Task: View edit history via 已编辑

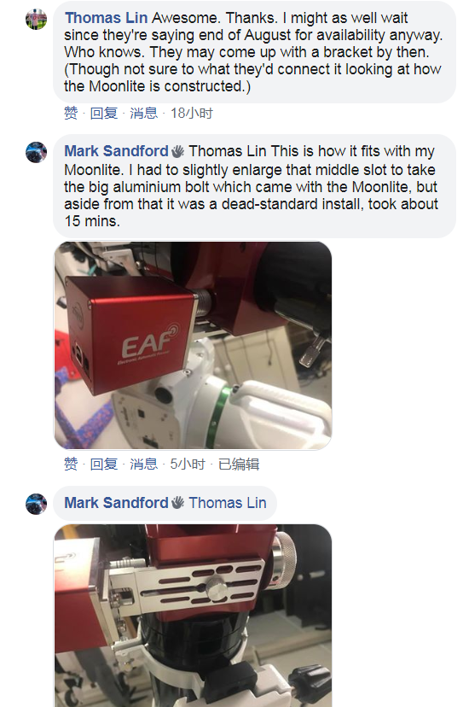Action: [x=239, y=464]
